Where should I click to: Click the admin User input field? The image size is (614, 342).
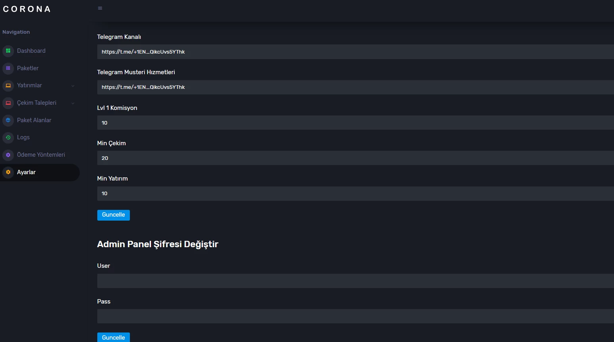355,281
